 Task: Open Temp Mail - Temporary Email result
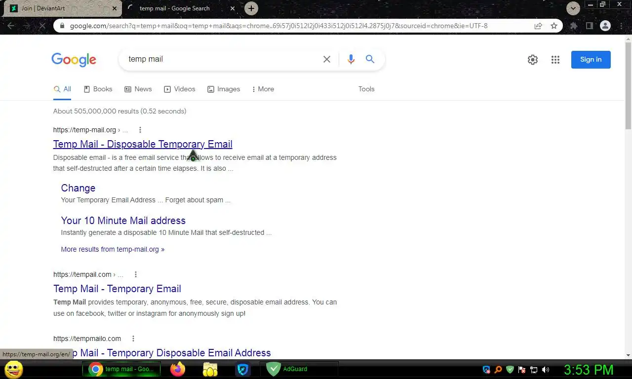click(x=117, y=289)
